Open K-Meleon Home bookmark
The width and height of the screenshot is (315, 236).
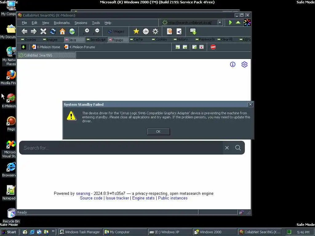(x=46, y=47)
